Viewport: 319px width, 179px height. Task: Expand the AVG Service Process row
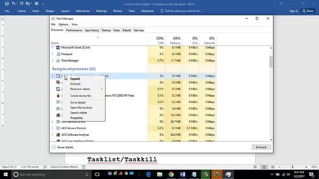[x=52, y=128]
